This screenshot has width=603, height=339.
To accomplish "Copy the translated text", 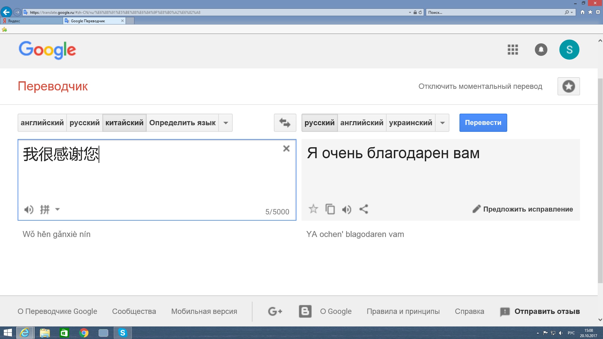I will 330,209.
